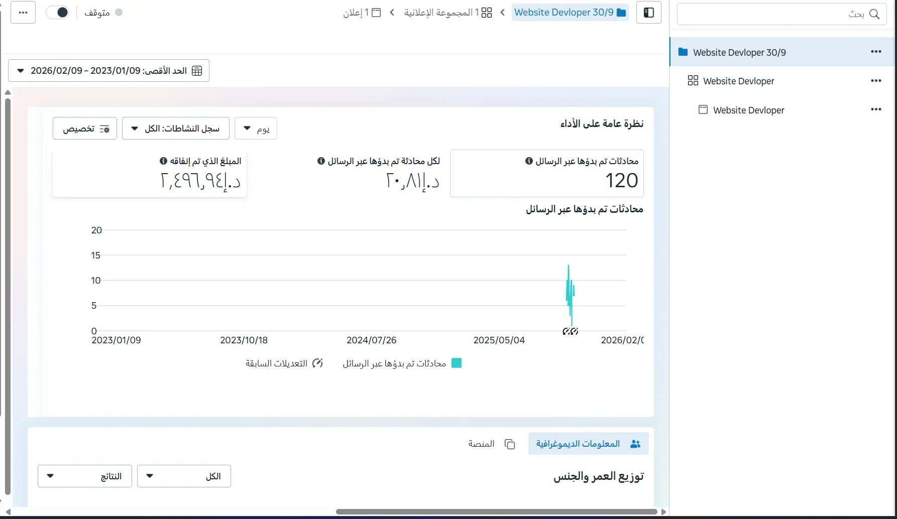Open the سجل النشاطات: الكل dropdown
897x519 pixels.
[175, 128]
